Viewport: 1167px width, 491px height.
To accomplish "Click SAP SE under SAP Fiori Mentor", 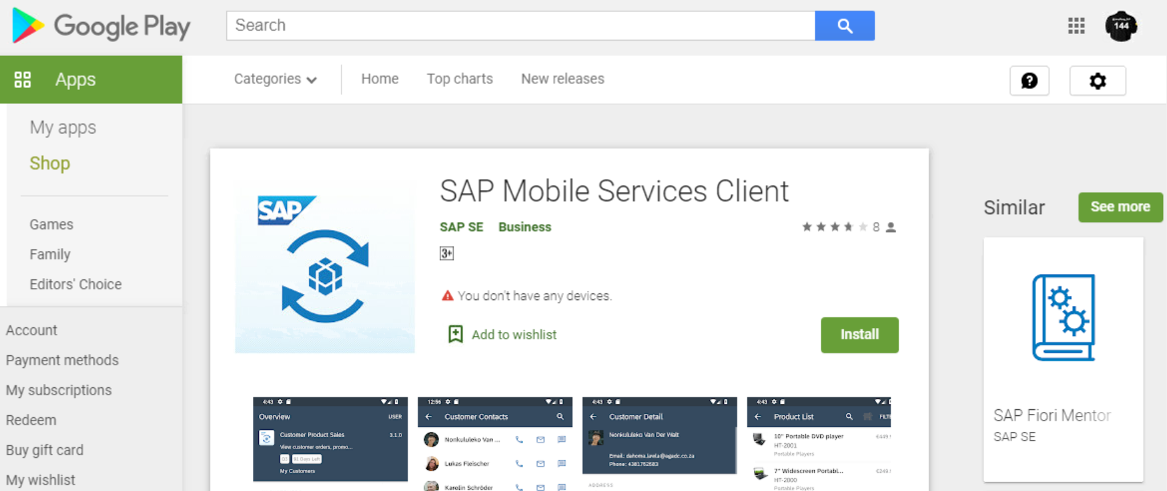I will [1015, 436].
